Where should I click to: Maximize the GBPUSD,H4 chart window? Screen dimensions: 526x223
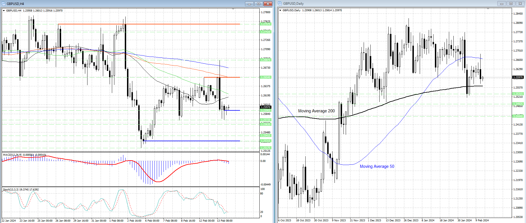[259, 4]
